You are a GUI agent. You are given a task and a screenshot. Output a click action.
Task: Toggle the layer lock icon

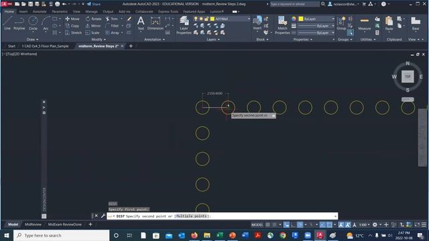206,19
